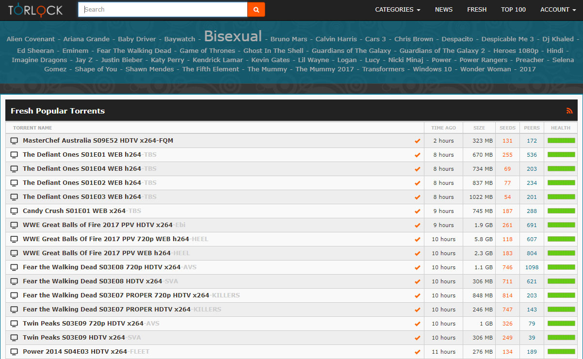
Task: Click inside the Search input field
Action: (163, 9)
